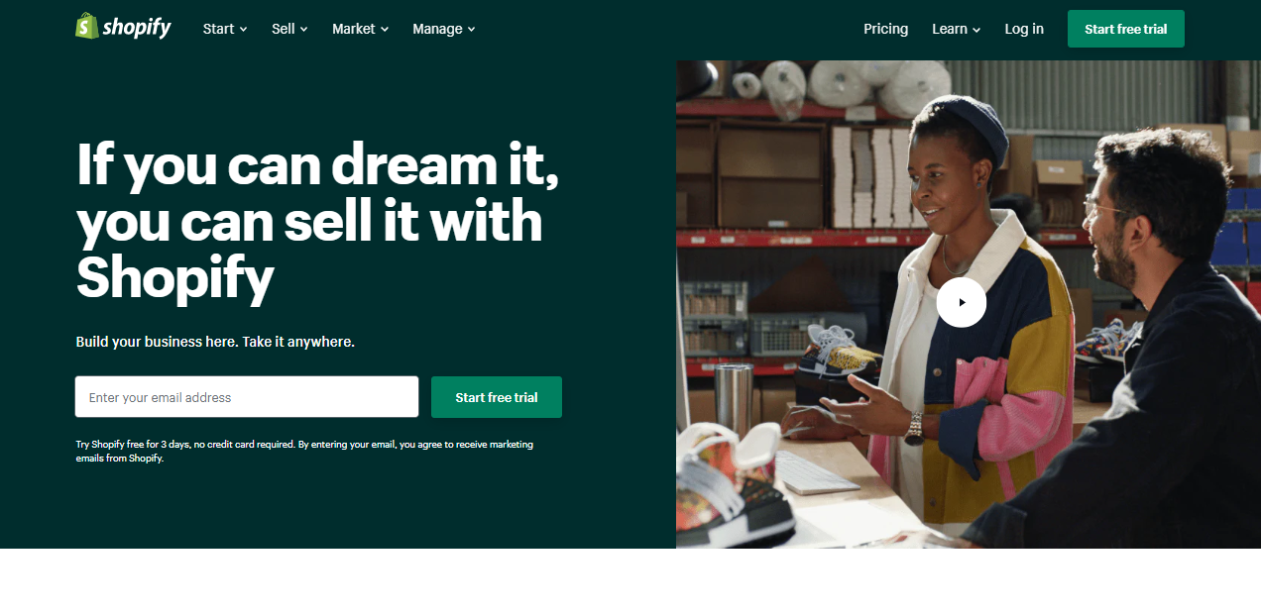This screenshot has width=1261, height=616.
Task: Expand the Sell navigation menu
Action: [x=289, y=29]
